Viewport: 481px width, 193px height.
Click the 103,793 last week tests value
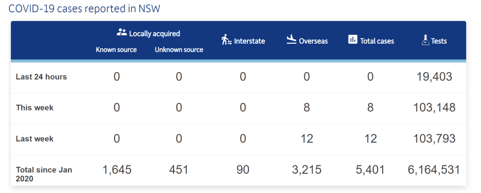click(x=434, y=139)
